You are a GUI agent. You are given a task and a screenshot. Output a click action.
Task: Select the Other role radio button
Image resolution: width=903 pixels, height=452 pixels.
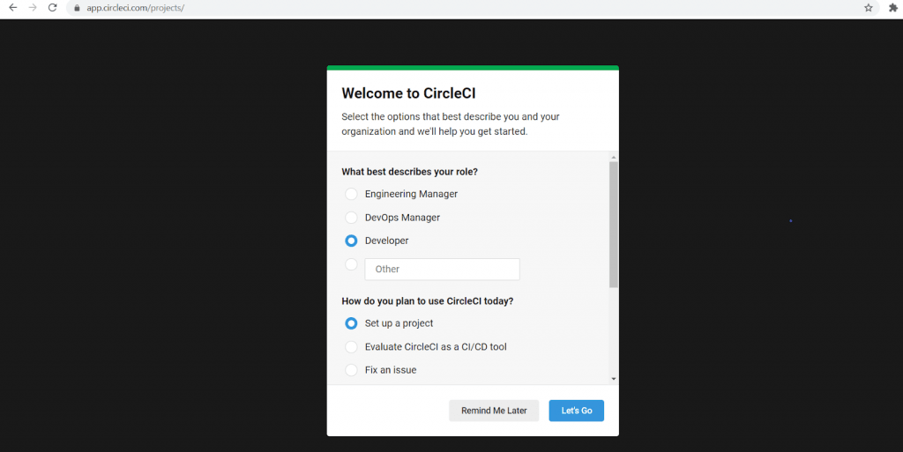tap(351, 264)
